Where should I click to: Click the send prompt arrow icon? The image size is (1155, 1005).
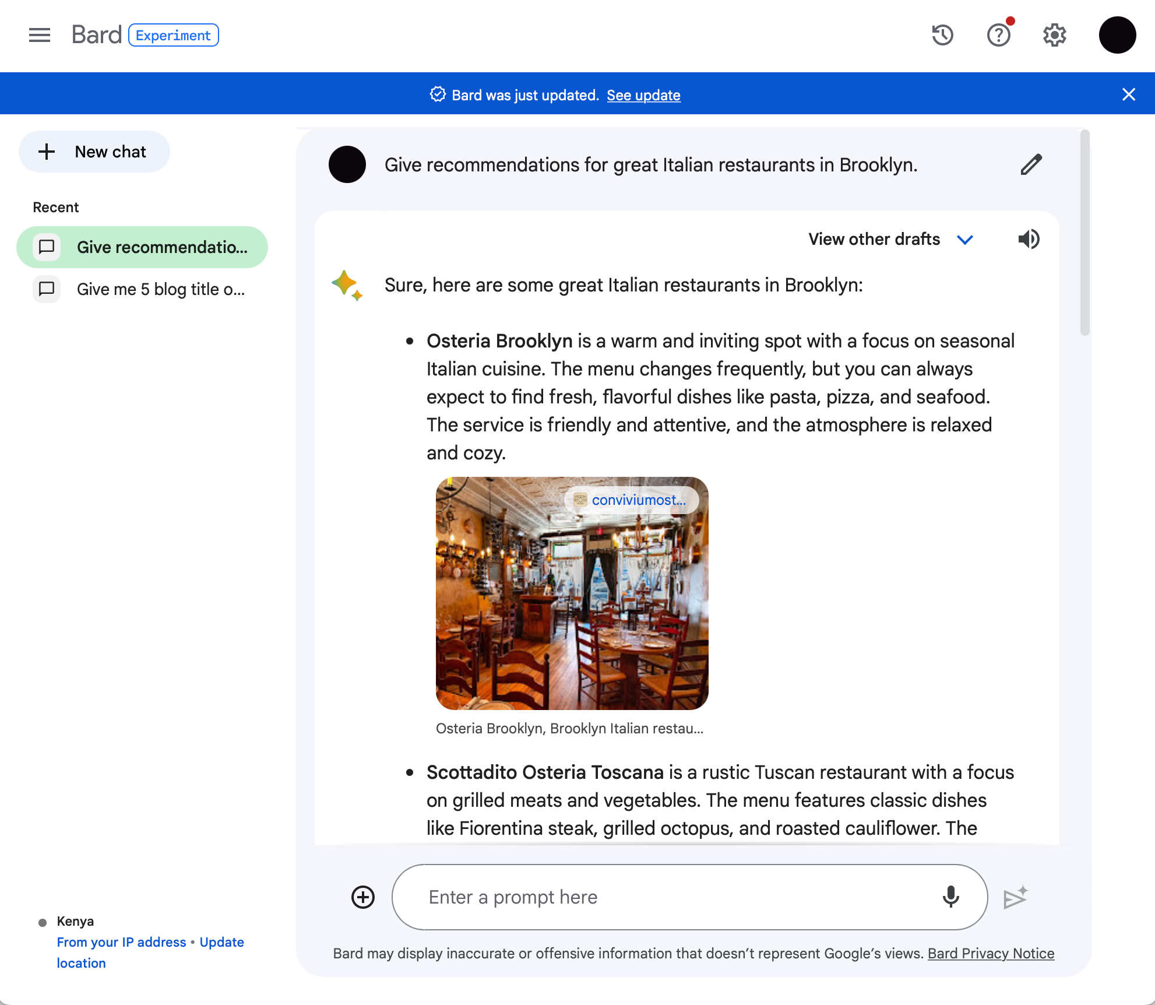tap(1016, 898)
